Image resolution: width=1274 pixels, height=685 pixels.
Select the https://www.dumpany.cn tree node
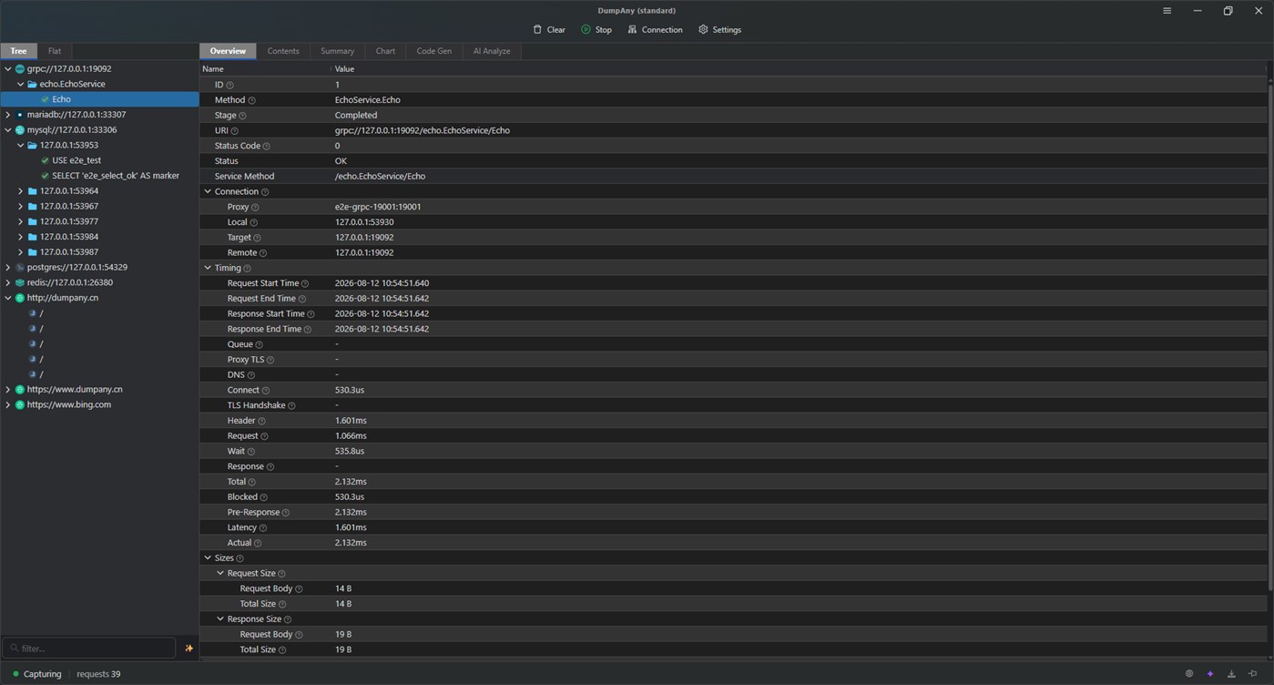coord(100,389)
